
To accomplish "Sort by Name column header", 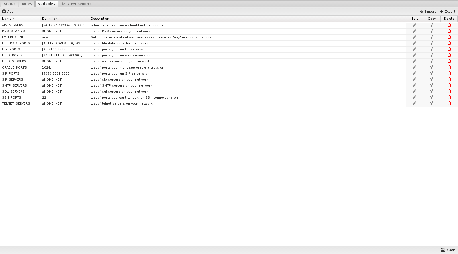I will 20,19.
